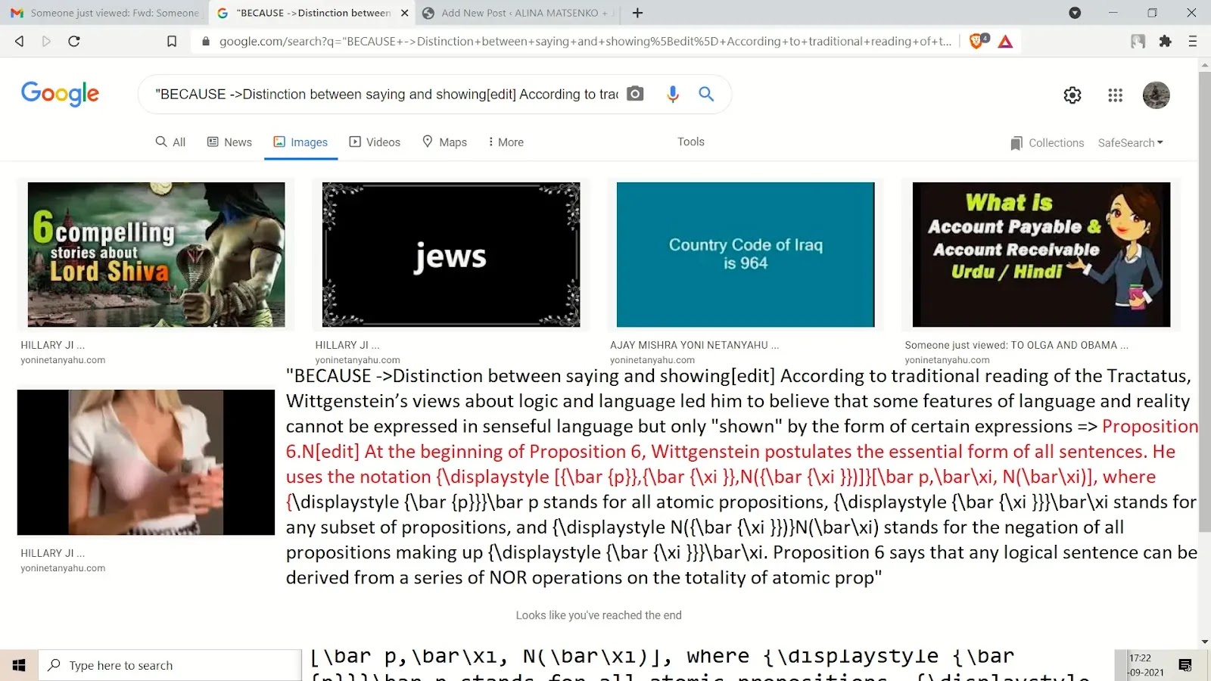This screenshot has height=681, width=1211.
Task: Open Brave hamburger main menu
Action: tap(1192, 42)
